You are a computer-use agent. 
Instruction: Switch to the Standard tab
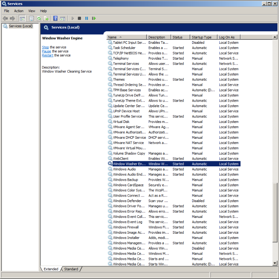coord(71,269)
